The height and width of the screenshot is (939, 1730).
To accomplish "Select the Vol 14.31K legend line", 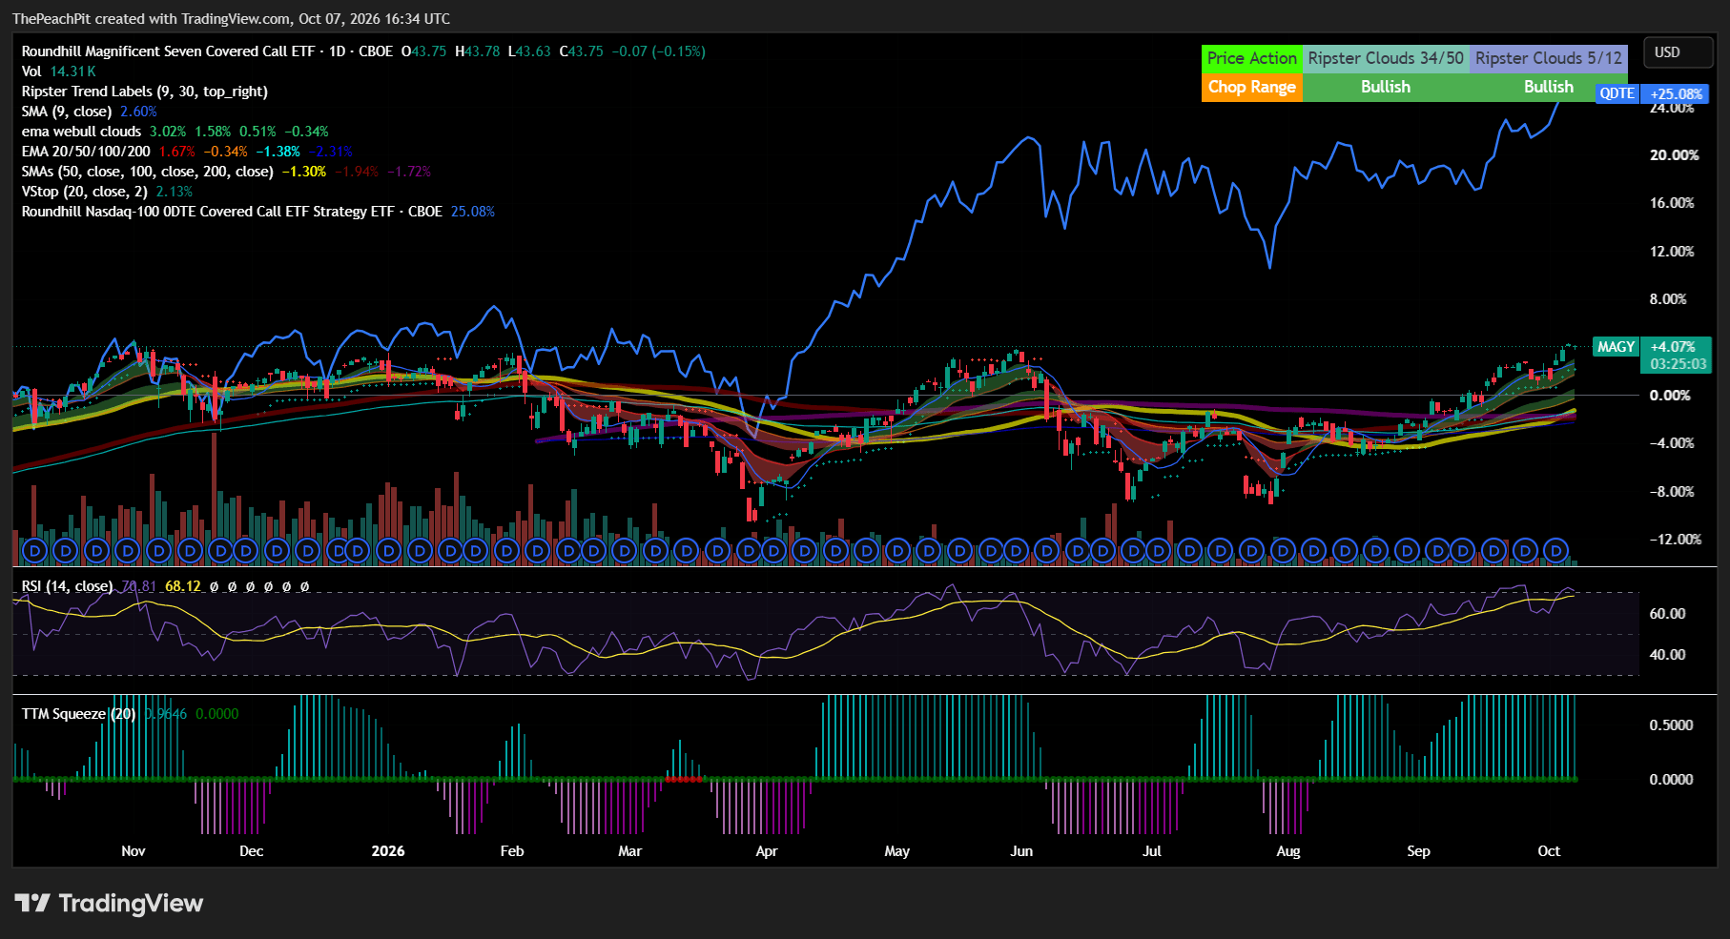I will tap(59, 71).
